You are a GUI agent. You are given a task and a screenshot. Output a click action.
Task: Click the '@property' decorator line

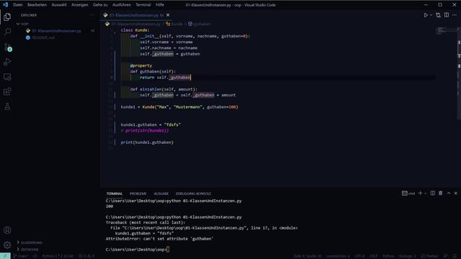(141, 65)
